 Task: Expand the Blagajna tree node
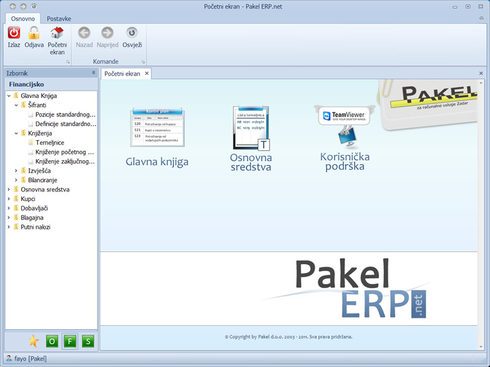[x=9, y=218]
